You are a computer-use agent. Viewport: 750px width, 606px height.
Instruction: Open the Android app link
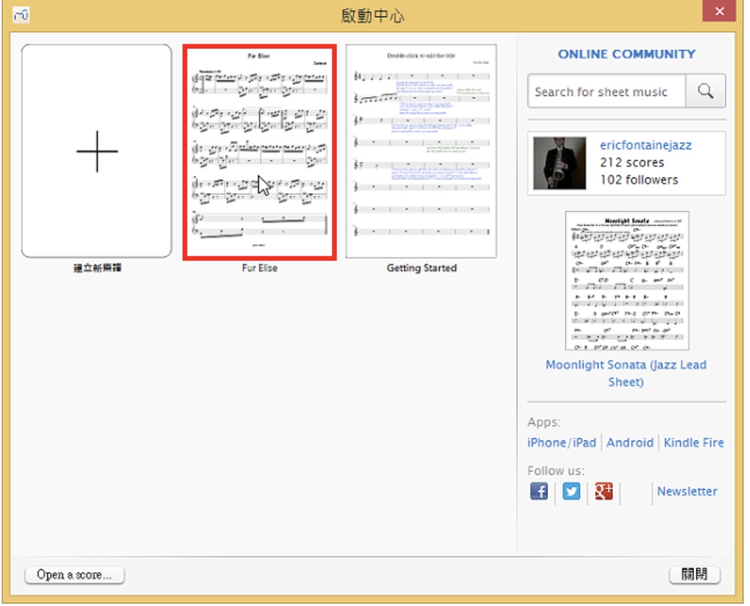point(630,443)
